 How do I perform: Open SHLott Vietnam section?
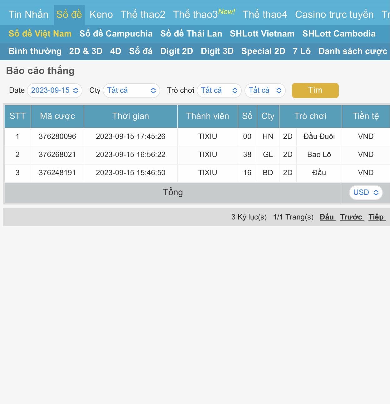262,34
